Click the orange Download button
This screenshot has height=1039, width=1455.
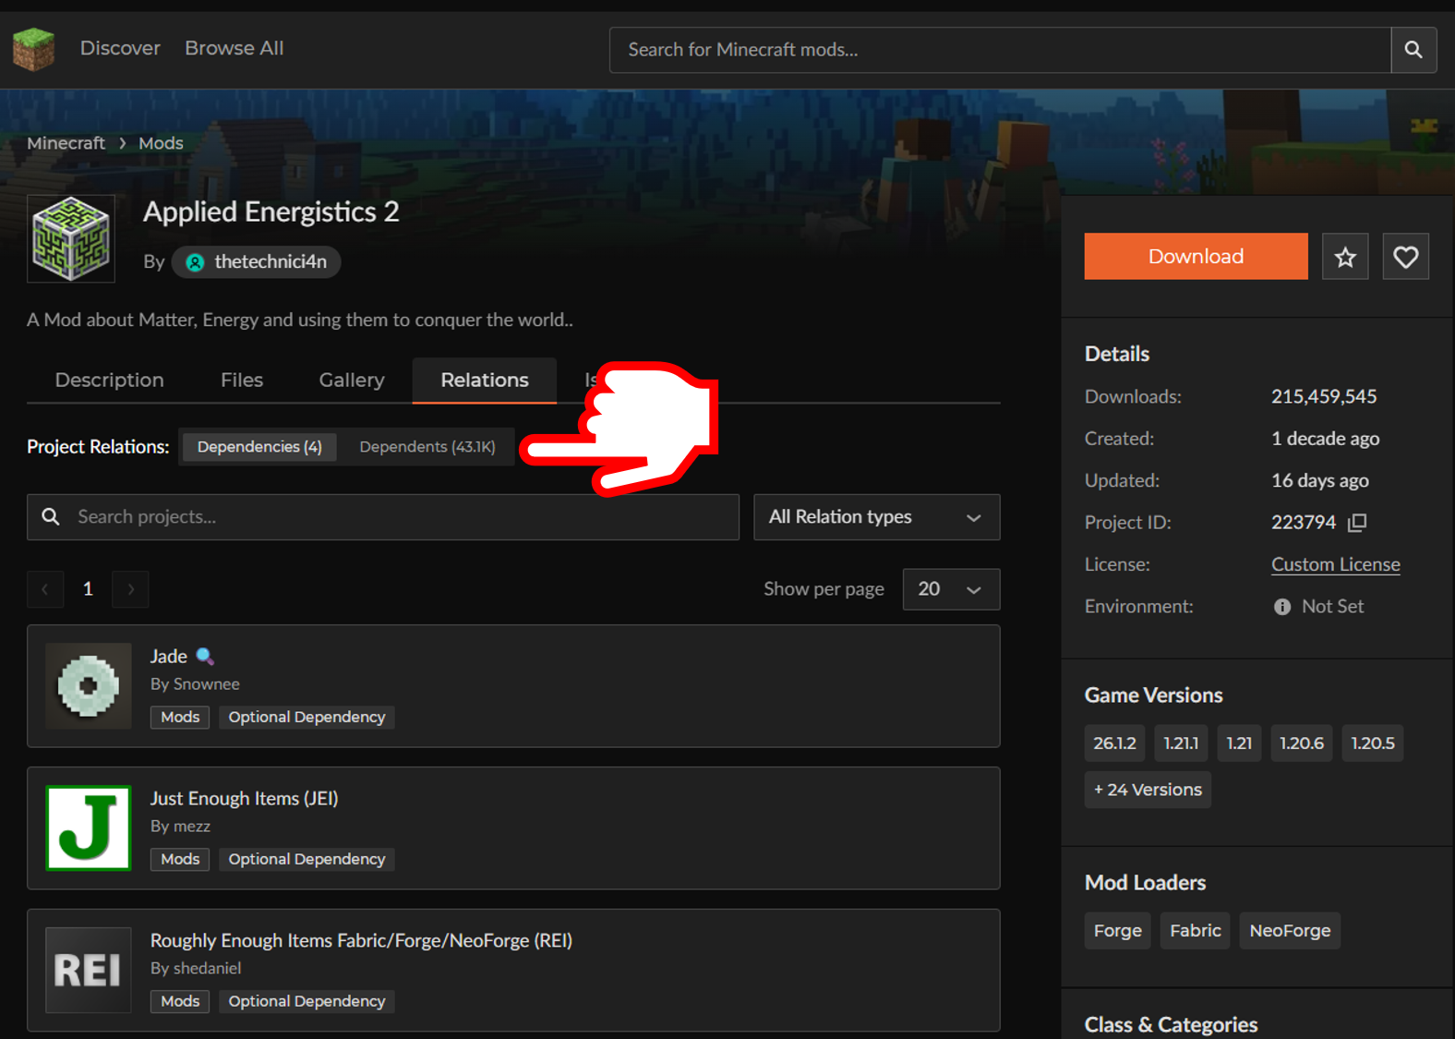click(x=1196, y=257)
